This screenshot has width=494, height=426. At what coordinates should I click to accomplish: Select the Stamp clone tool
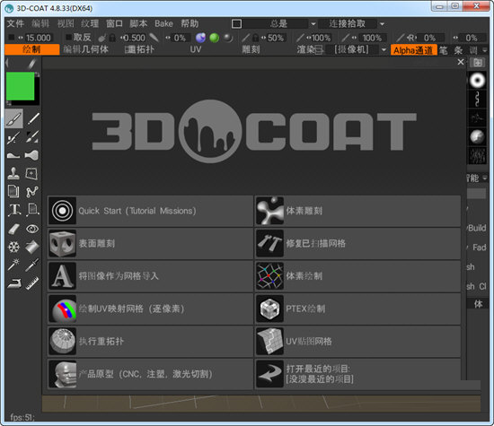coord(13,173)
